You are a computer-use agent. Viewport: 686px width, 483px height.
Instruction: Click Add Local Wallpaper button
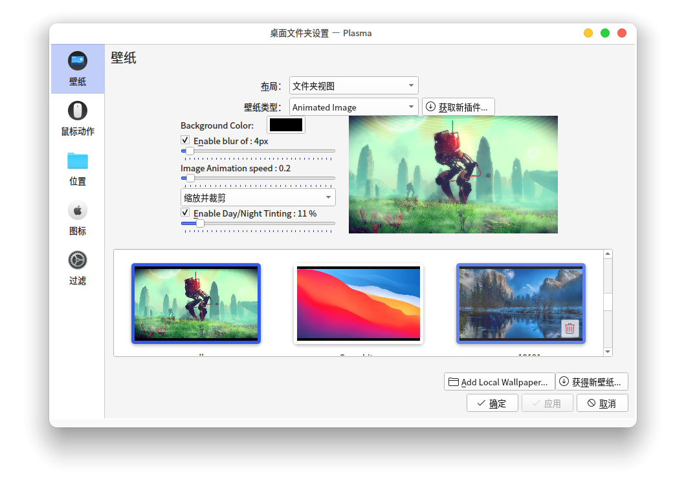tap(499, 381)
